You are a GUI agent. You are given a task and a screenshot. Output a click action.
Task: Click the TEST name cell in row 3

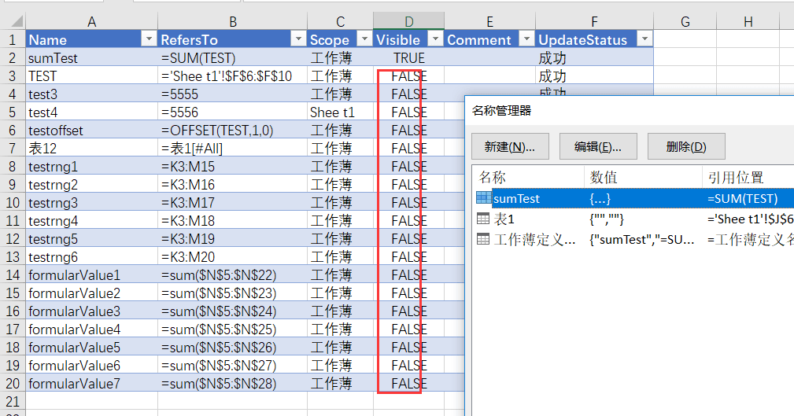(x=91, y=76)
